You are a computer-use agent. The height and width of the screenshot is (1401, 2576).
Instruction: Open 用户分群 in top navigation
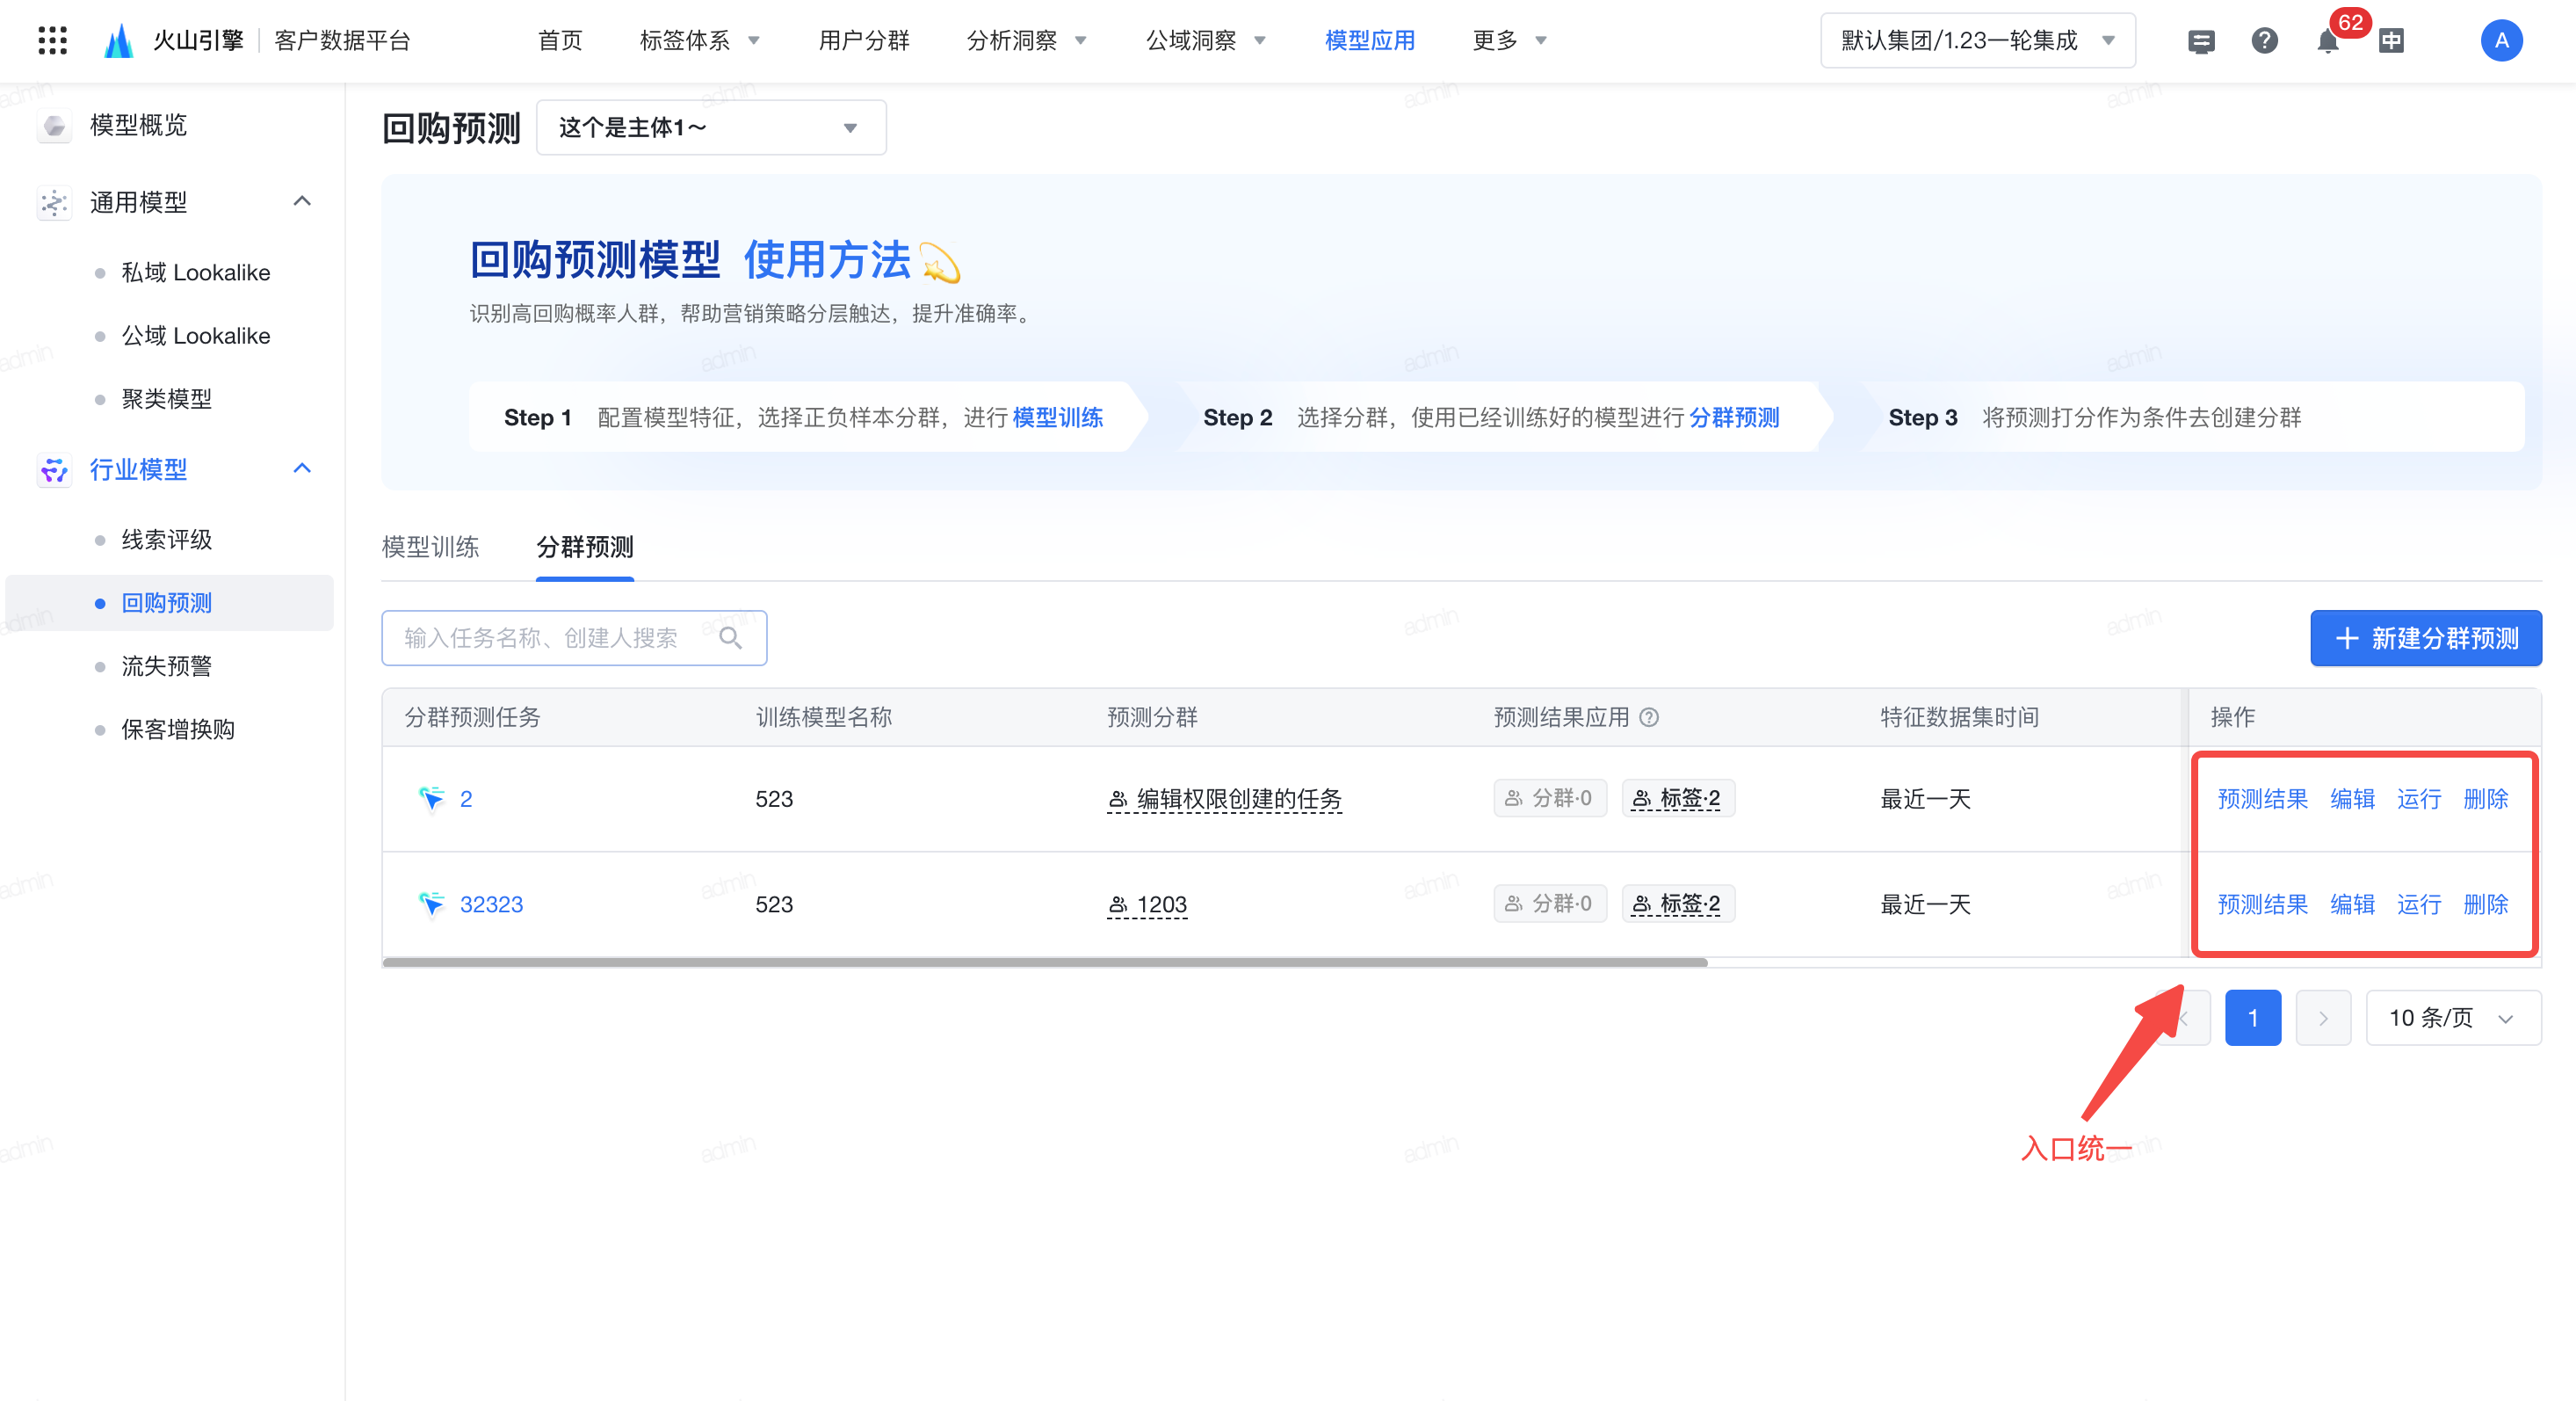point(864,40)
